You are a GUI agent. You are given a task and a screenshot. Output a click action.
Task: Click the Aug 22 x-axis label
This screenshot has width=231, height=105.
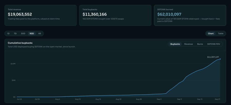coord(118,99)
